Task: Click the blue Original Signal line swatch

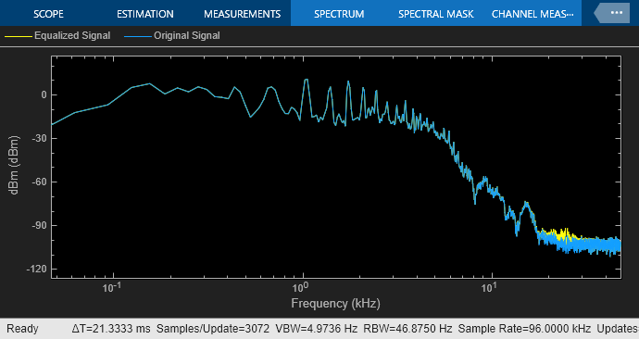Action: (x=137, y=36)
